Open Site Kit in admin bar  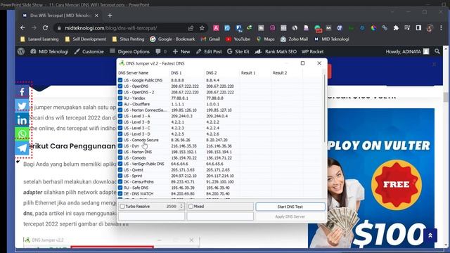[238, 51]
